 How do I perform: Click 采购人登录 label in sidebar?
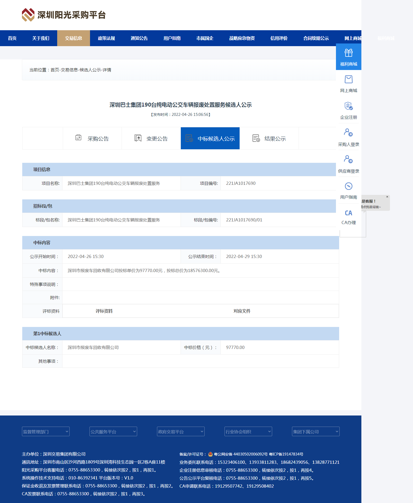(349, 144)
